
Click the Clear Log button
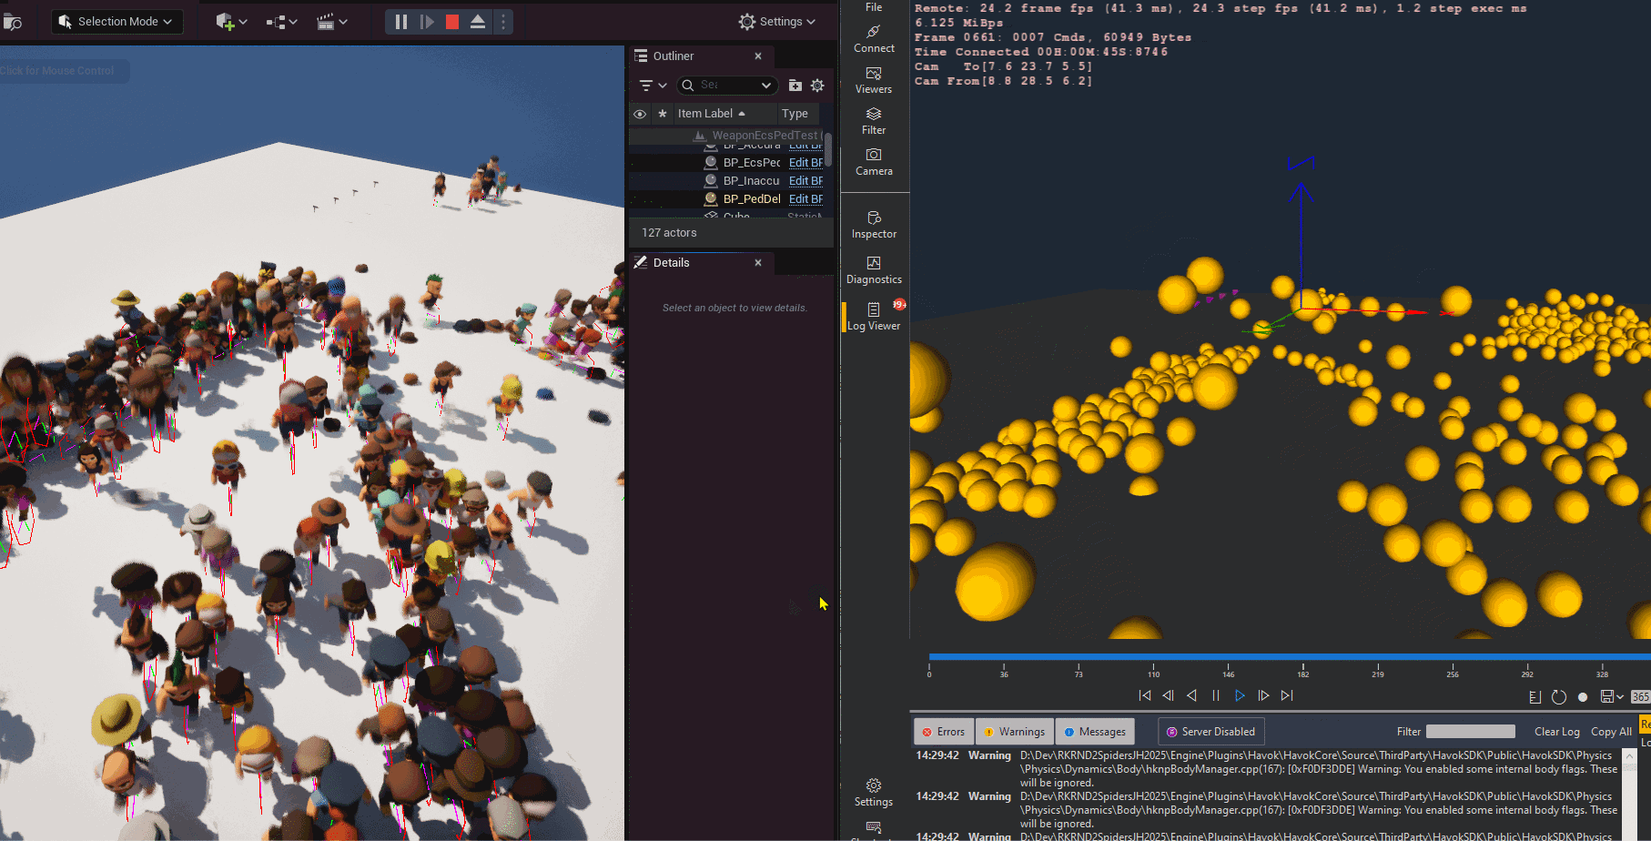click(x=1556, y=732)
